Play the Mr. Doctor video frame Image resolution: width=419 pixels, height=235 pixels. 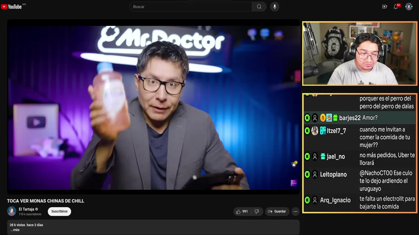(x=154, y=107)
